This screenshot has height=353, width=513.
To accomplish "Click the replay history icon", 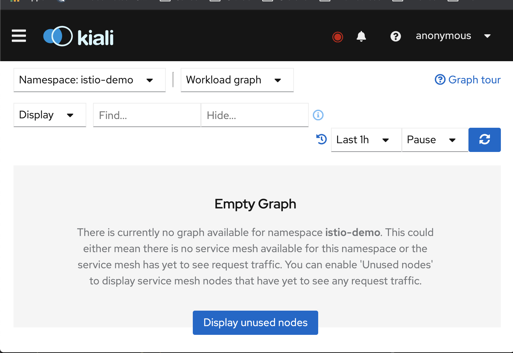I will point(322,139).
